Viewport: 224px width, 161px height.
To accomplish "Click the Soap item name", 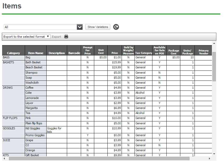I will coord(29,78).
